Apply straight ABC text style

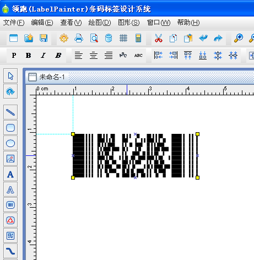(x=138, y=55)
